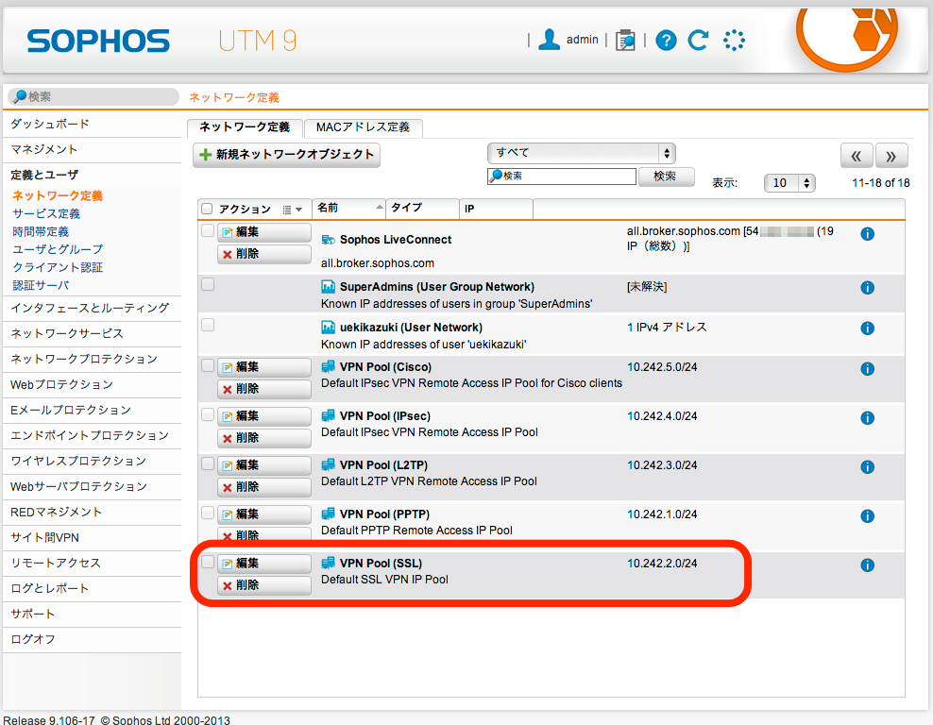Screen dimensions: 933x725
Task: Expand the マネジメント menu section
Action: [92, 149]
